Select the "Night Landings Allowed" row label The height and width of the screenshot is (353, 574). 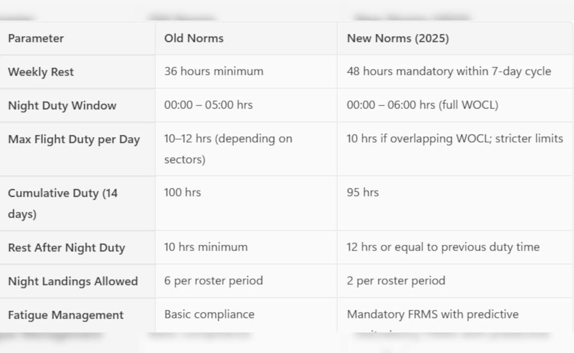tap(73, 281)
